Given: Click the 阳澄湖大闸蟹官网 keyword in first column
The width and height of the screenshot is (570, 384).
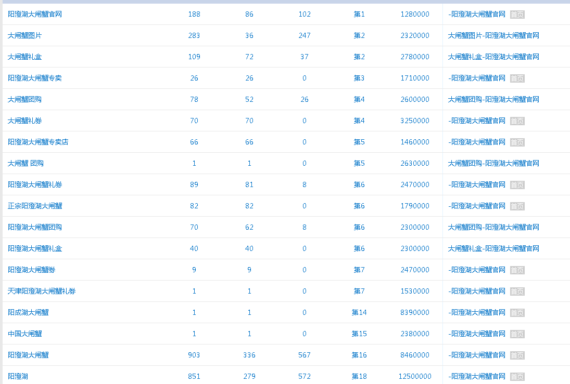Looking at the screenshot, I should [x=35, y=14].
